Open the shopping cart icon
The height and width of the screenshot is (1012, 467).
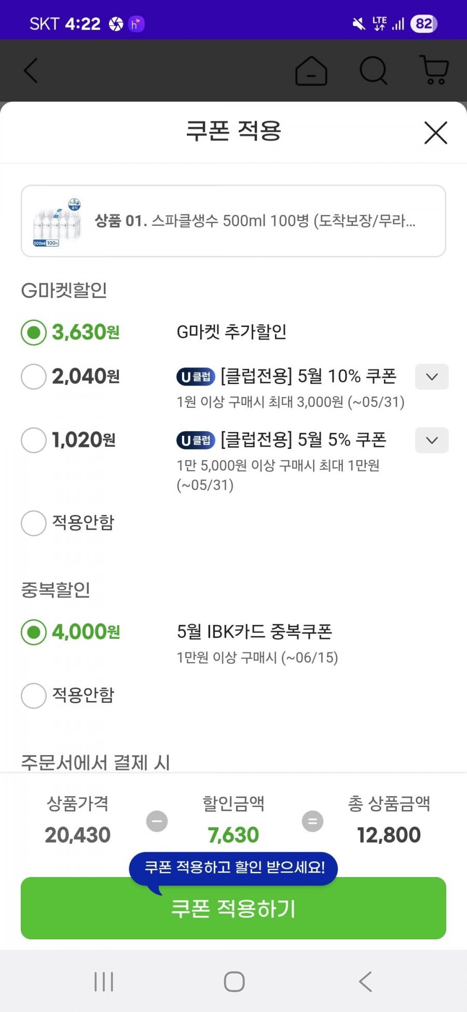click(x=434, y=71)
